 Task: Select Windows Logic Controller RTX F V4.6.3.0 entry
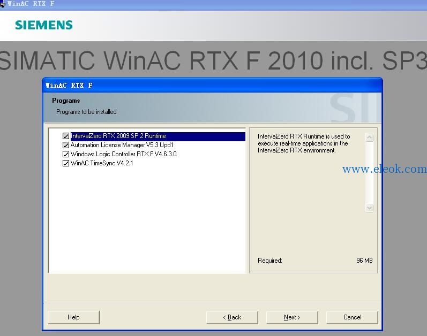(123, 154)
